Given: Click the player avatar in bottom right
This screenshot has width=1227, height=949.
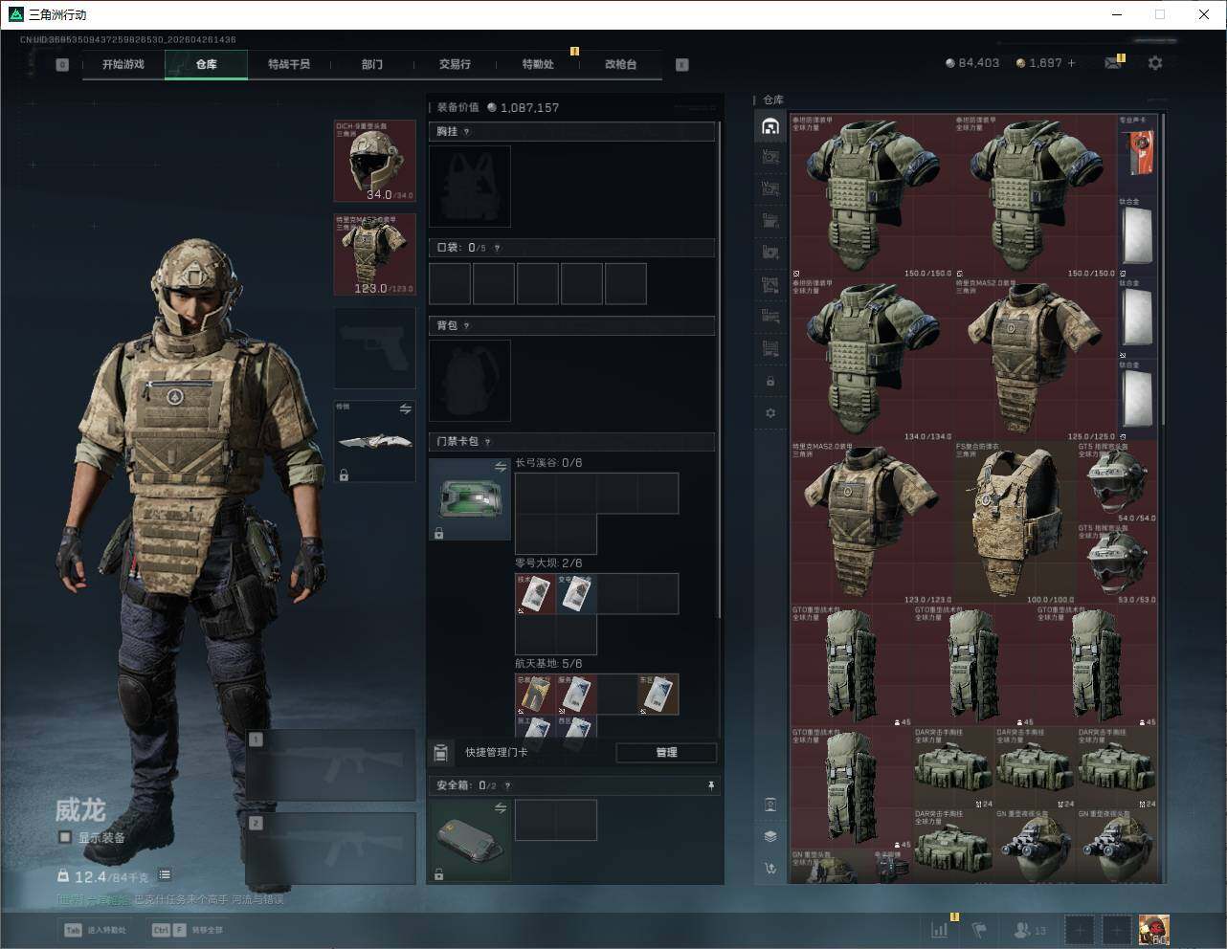Looking at the screenshot, I should click(1153, 930).
